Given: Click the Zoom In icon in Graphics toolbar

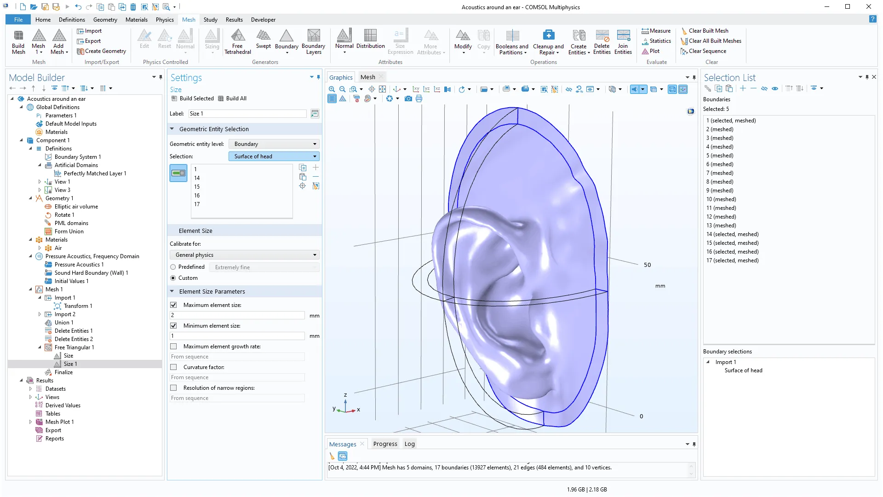Looking at the screenshot, I should (x=332, y=89).
